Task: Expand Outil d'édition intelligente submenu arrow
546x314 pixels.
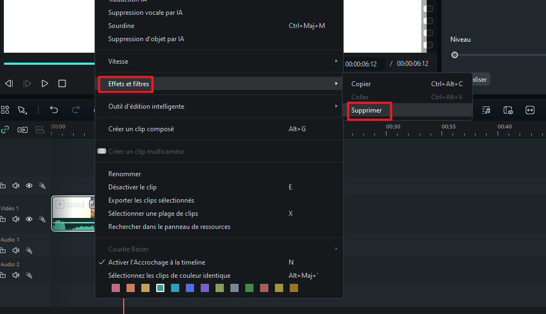Action: click(336, 106)
